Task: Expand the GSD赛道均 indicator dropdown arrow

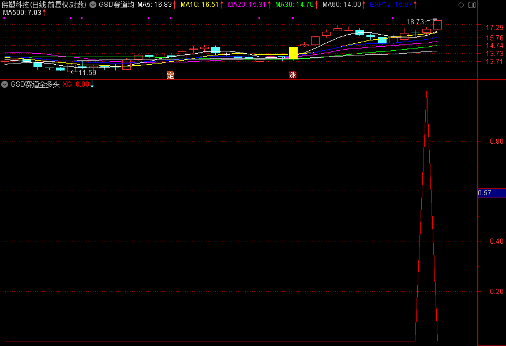Action: [93, 5]
